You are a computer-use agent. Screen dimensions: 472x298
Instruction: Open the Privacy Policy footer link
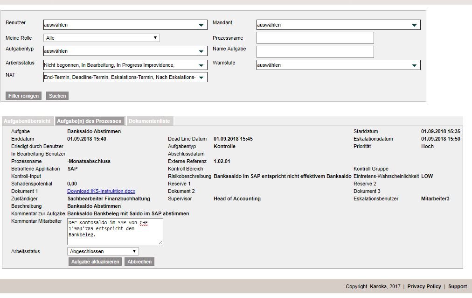[x=424, y=286]
